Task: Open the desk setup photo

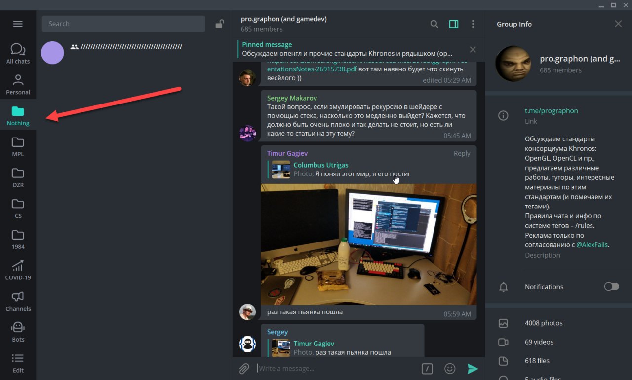Action: [x=368, y=244]
